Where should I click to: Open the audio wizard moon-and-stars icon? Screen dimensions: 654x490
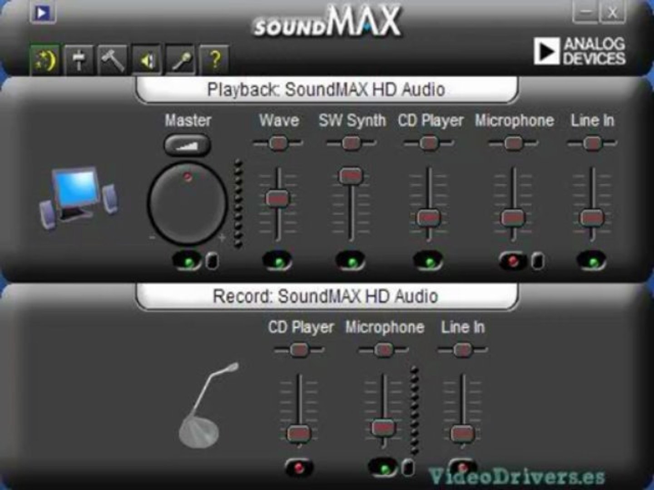[x=45, y=59]
